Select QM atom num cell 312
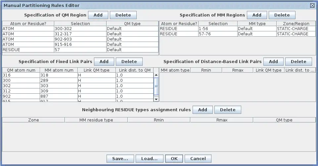This screenshot has width=318, height=166. coord(21,91)
